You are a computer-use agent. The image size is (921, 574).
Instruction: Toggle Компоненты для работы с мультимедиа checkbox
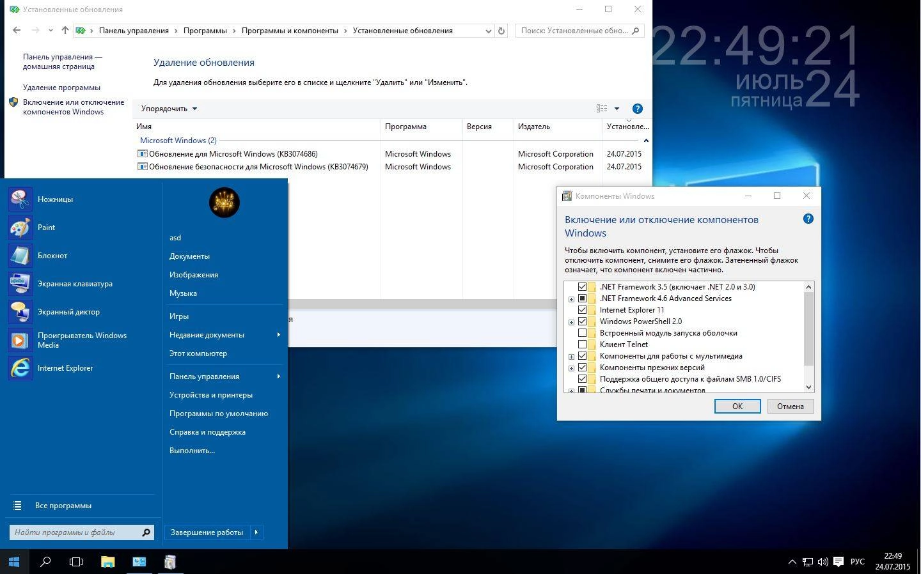point(582,356)
